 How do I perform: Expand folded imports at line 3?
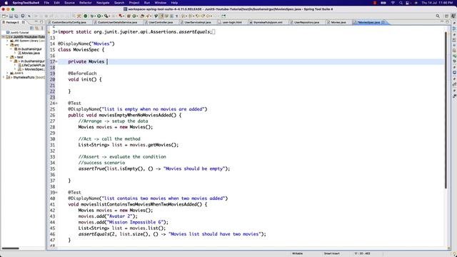(56, 31)
